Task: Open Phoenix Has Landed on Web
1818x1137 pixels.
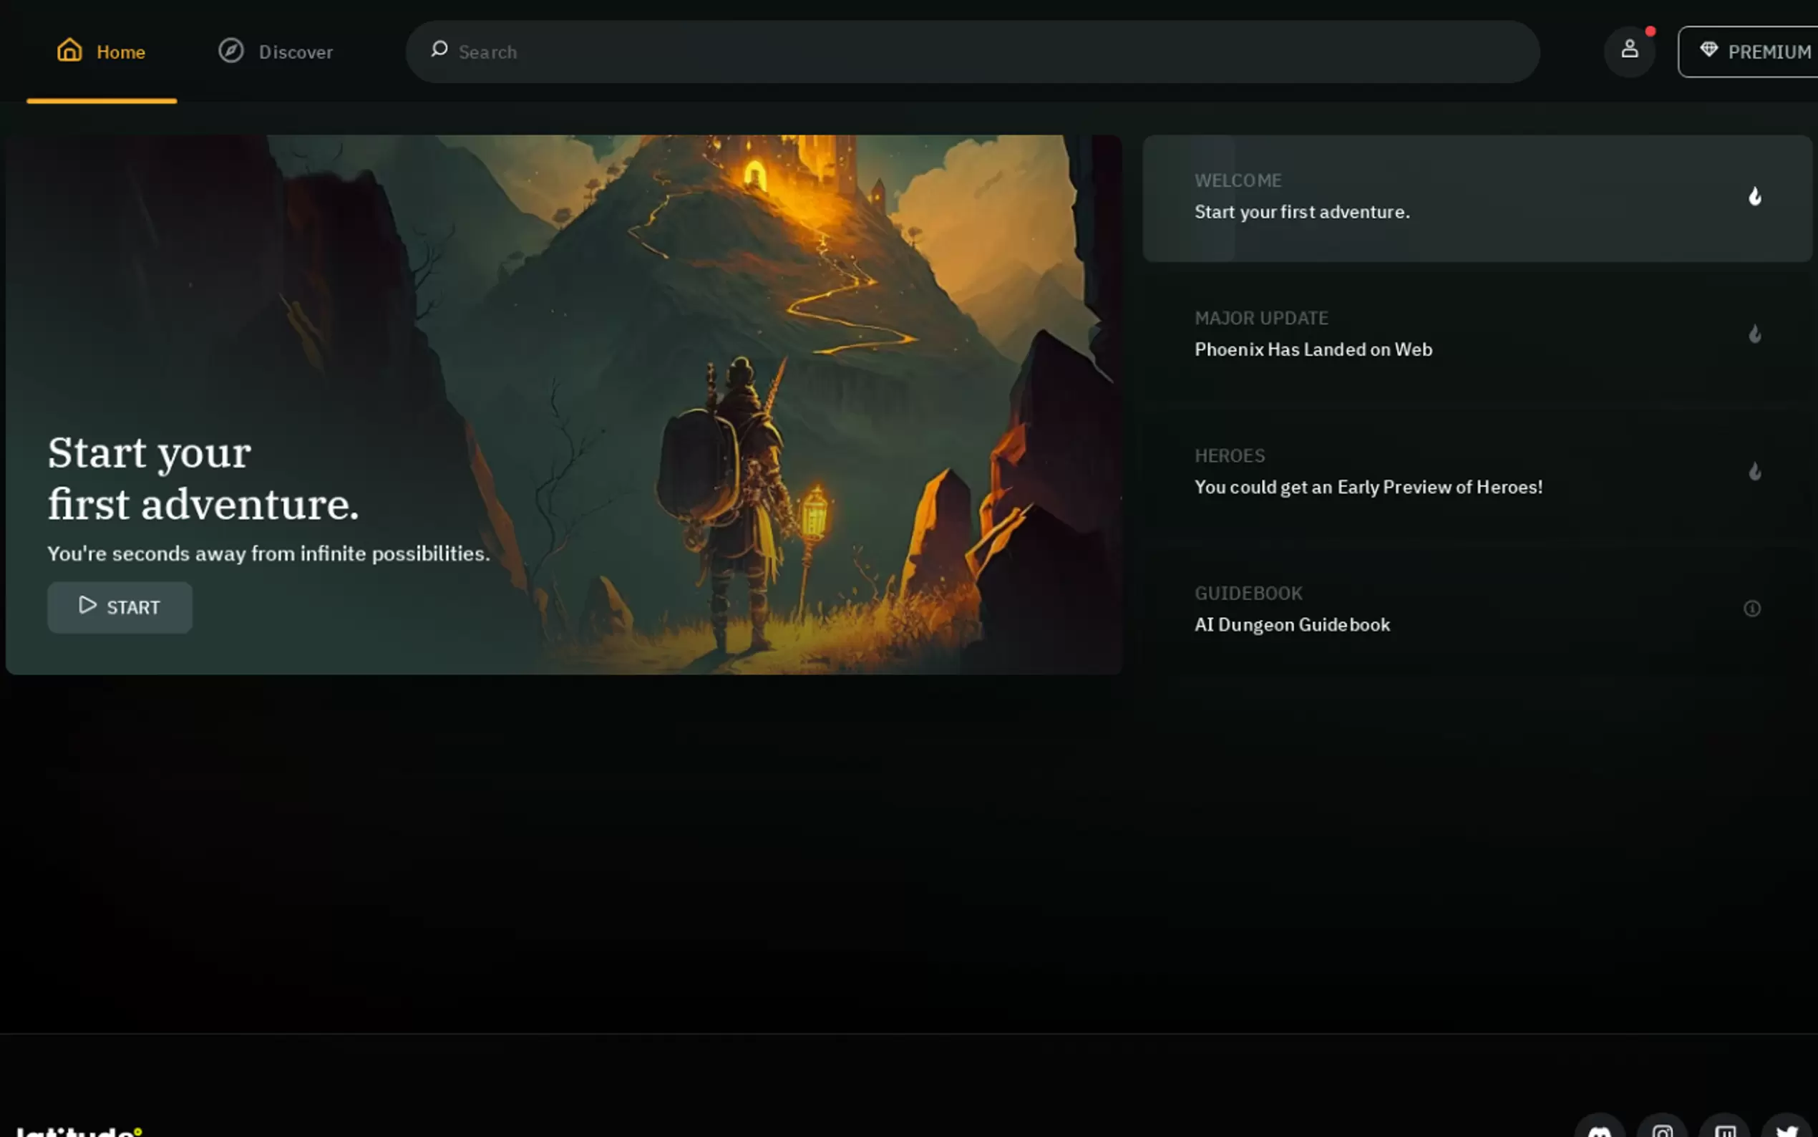Action: coord(1312,349)
